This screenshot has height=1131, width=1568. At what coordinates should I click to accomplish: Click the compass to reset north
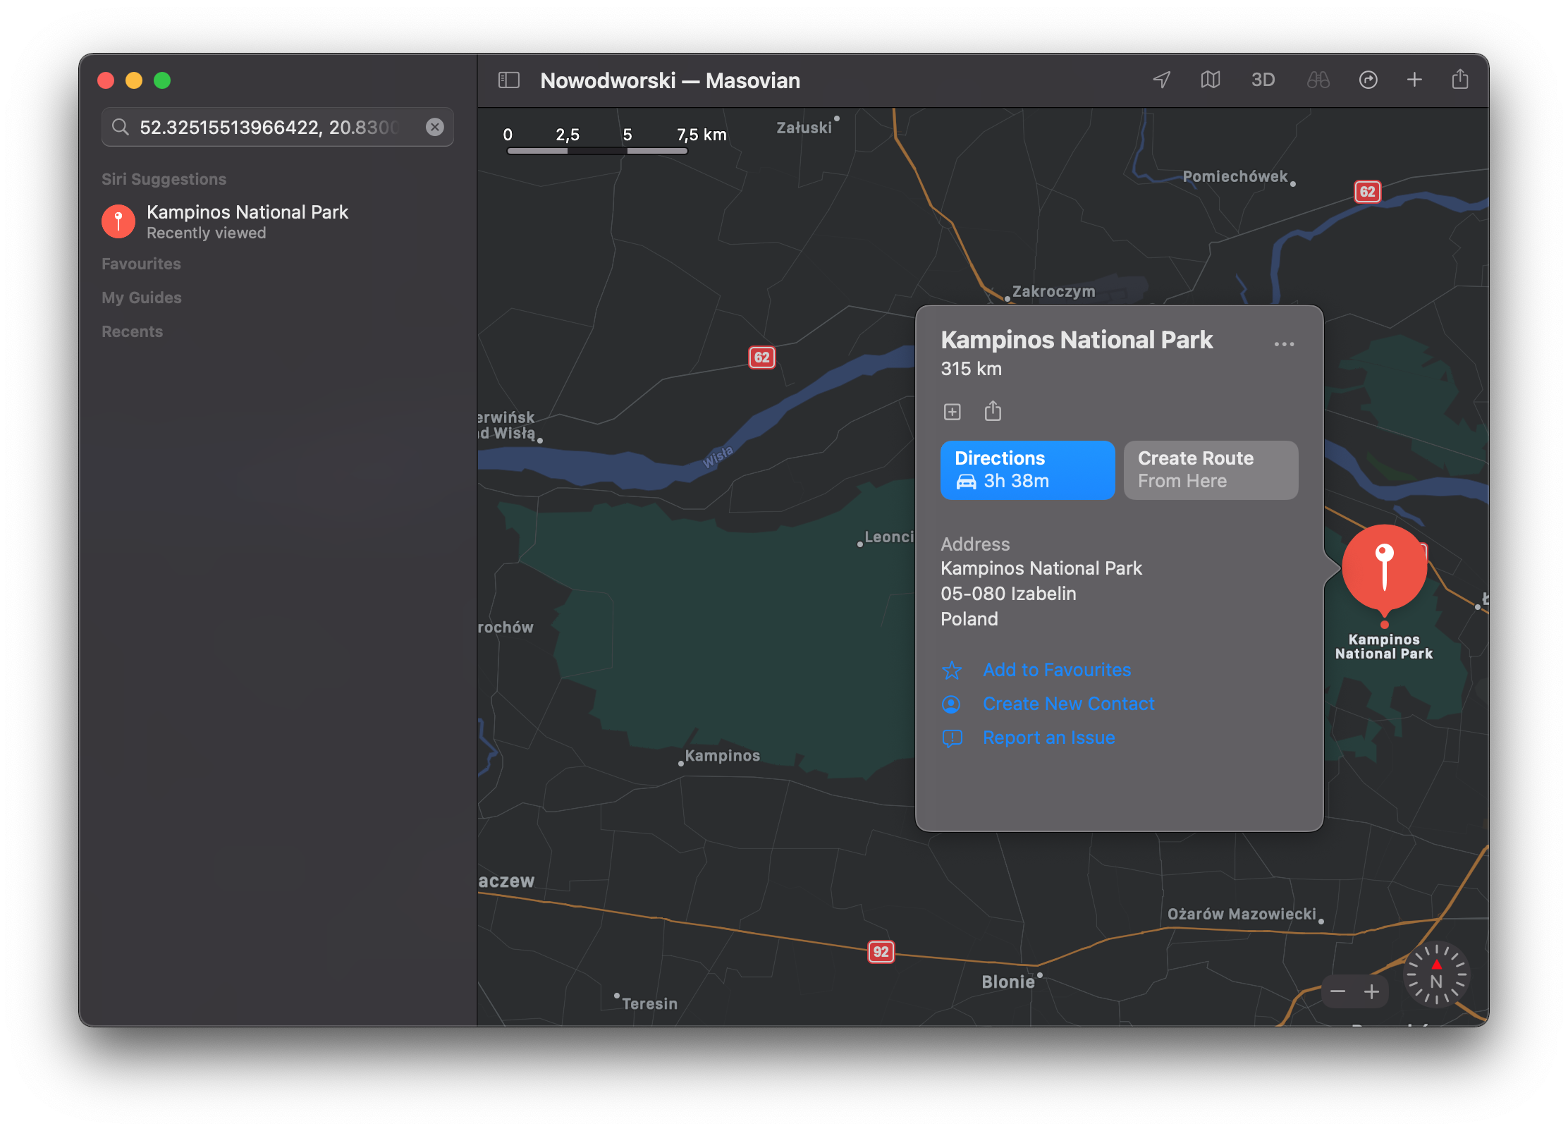click(1436, 976)
